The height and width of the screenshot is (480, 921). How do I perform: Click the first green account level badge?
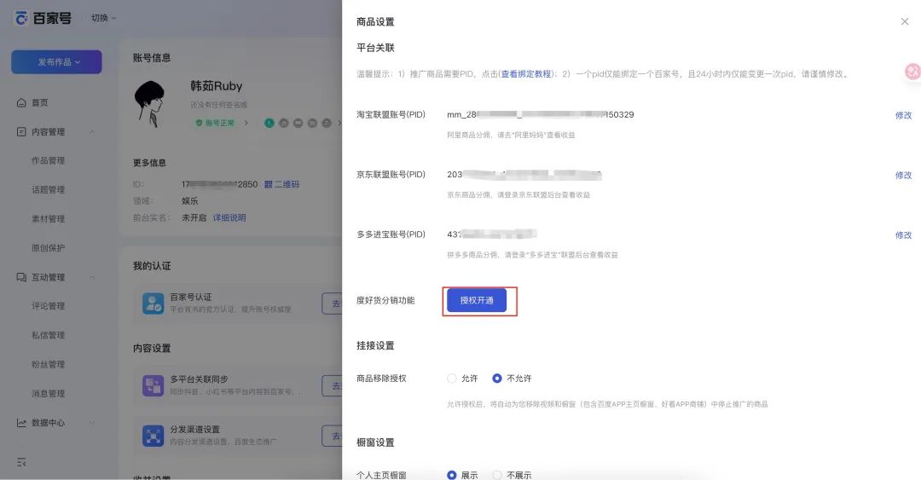(x=269, y=123)
